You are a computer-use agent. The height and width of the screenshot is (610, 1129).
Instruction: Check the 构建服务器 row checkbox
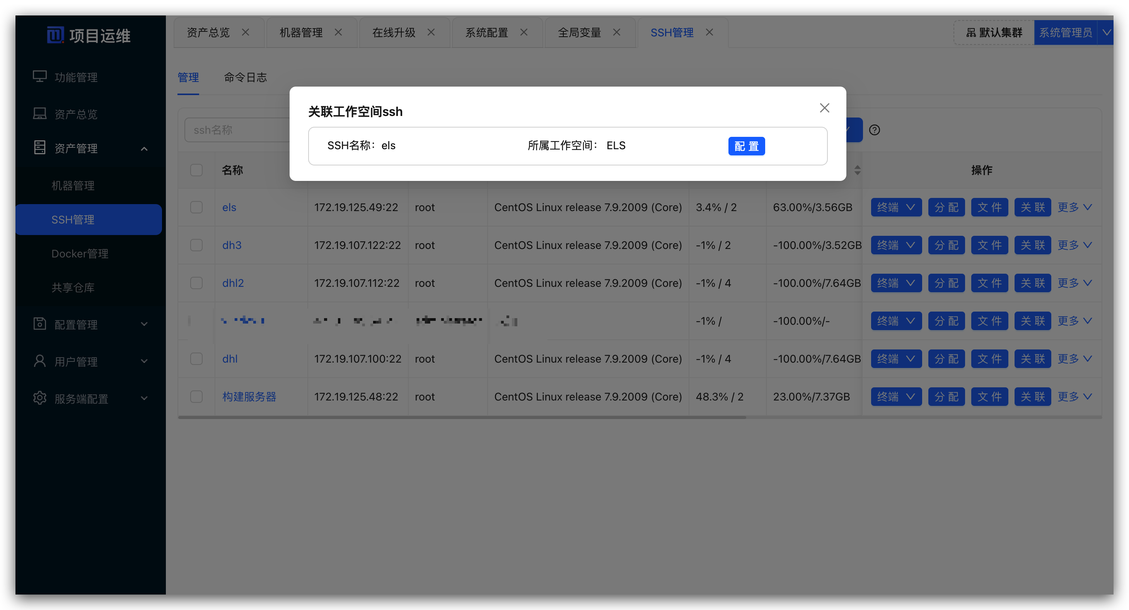[196, 397]
